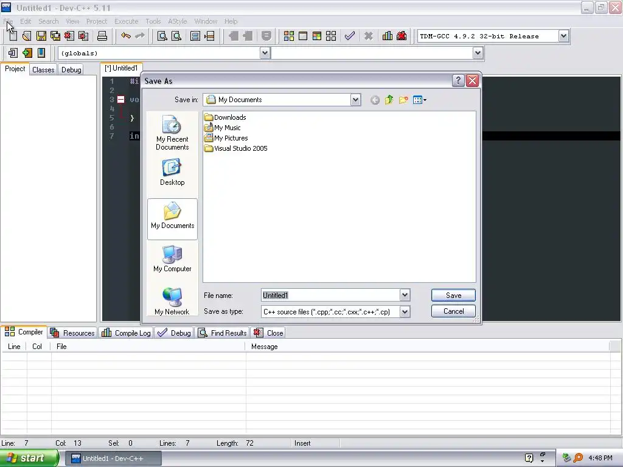Create new folder in Save As dialog
Image resolution: width=623 pixels, height=467 pixels.
click(403, 100)
